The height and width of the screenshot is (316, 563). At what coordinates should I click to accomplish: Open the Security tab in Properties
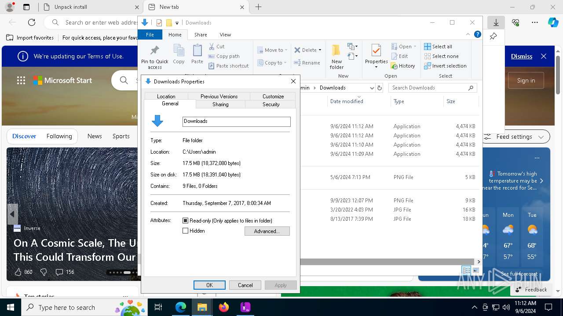271,104
